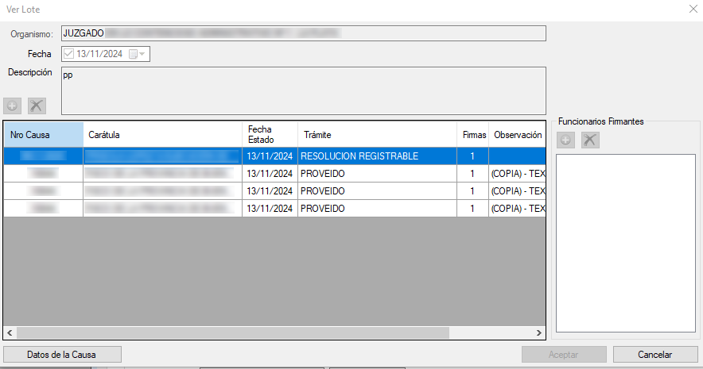This screenshot has width=703, height=369.
Task: Click the Aceptar button
Action: (564, 355)
